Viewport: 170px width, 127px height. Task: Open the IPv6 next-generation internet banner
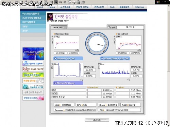pyautogui.click(x=33, y=69)
